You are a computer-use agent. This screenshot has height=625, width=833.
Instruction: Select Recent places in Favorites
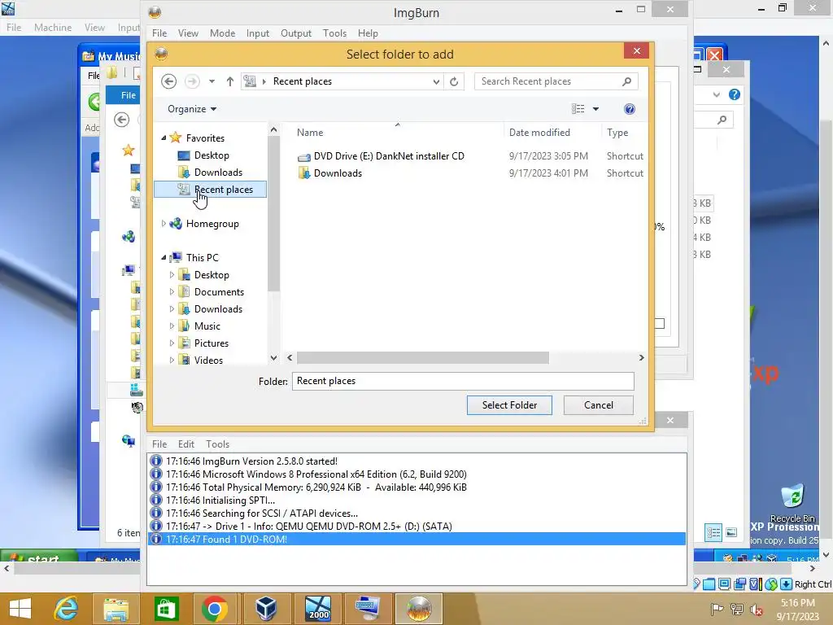210,189
